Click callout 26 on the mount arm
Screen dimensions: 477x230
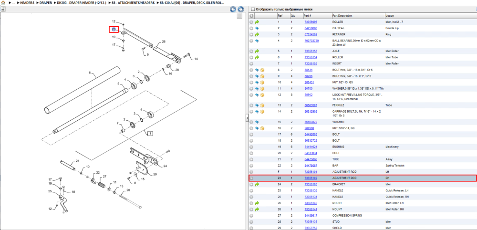click(163, 42)
